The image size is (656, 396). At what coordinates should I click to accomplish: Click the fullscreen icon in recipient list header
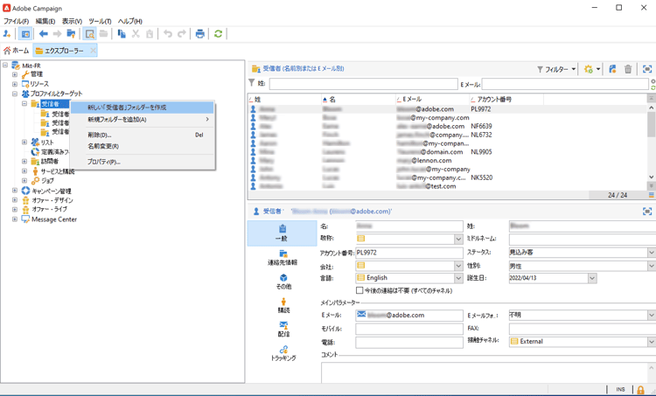647,69
